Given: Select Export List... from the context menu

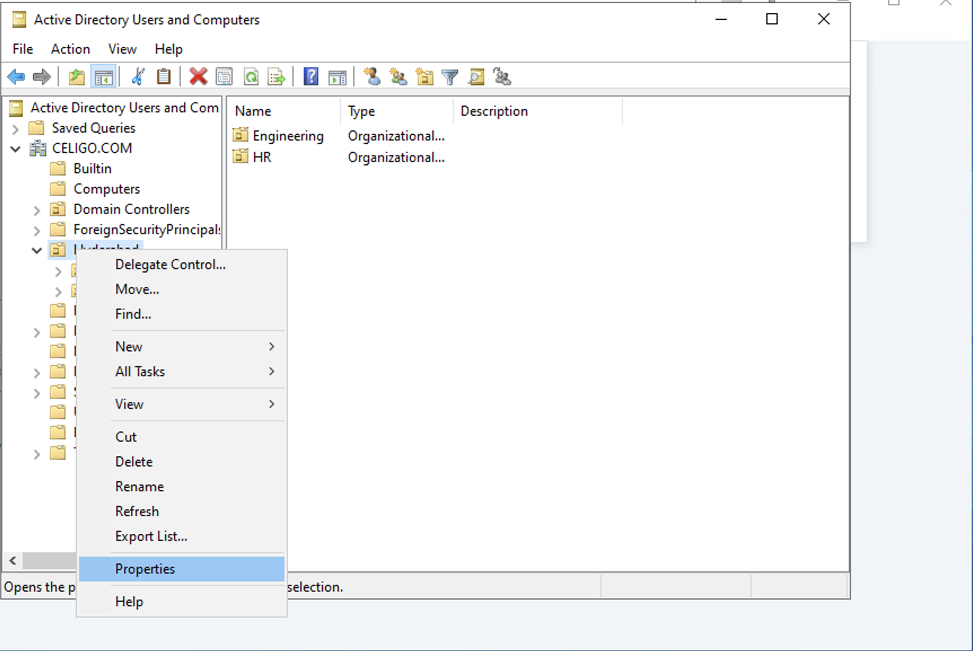Looking at the screenshot, I should point(182,536).
